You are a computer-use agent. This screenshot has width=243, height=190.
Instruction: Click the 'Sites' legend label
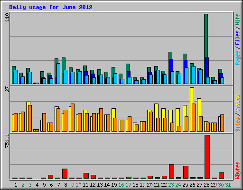pos(237,124)
